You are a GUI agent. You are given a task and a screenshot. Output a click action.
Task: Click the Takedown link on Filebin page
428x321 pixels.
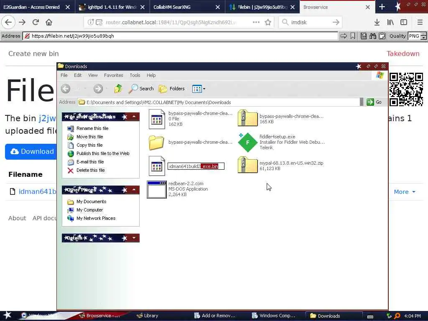(403, 53)
